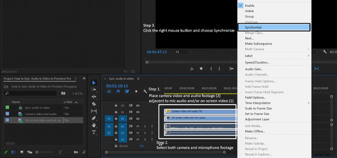Image resolution: width=337 pixels, height=158 pixels.
Task: Select the Ripple Edit tool
Action: coord(94,97)
